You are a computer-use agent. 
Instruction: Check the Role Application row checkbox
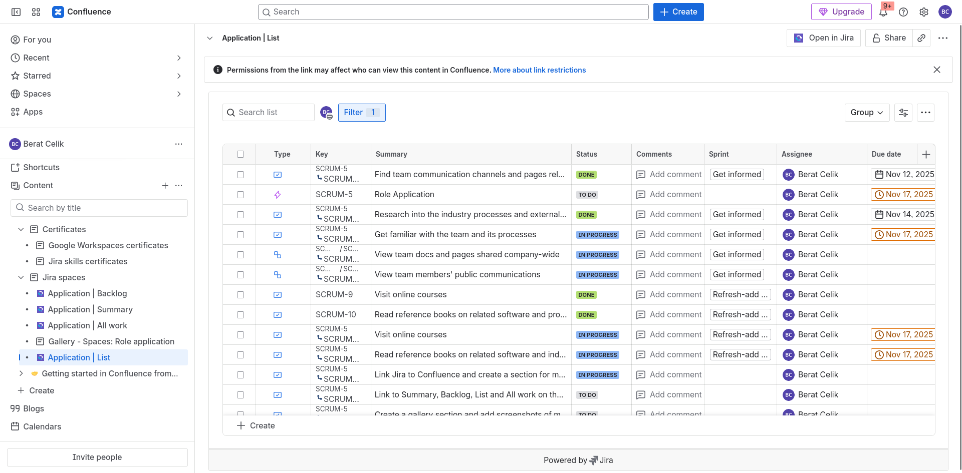pyautogui.click(x=241, y=195)
